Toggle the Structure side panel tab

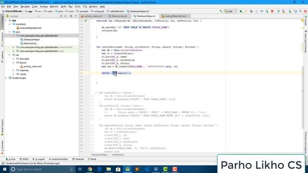click(x=2, y=39)
